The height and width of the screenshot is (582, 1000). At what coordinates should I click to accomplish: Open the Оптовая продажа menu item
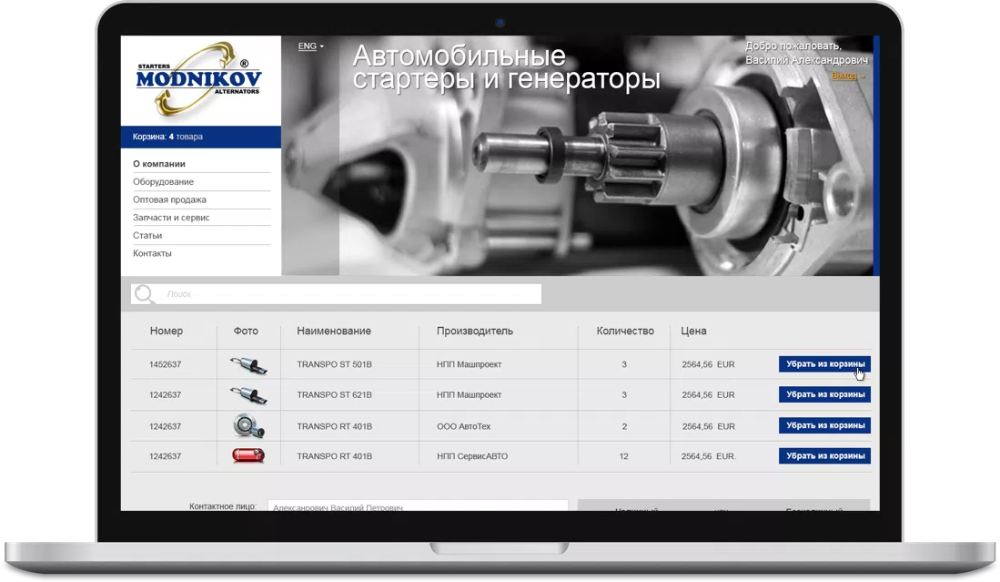pyautogui.click(x=169, y=199)
